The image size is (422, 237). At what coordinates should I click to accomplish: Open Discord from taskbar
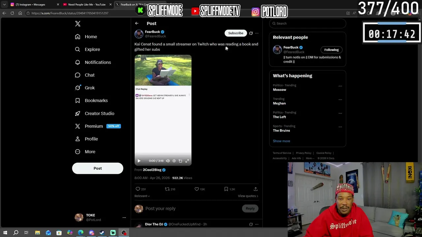point(91,233)
